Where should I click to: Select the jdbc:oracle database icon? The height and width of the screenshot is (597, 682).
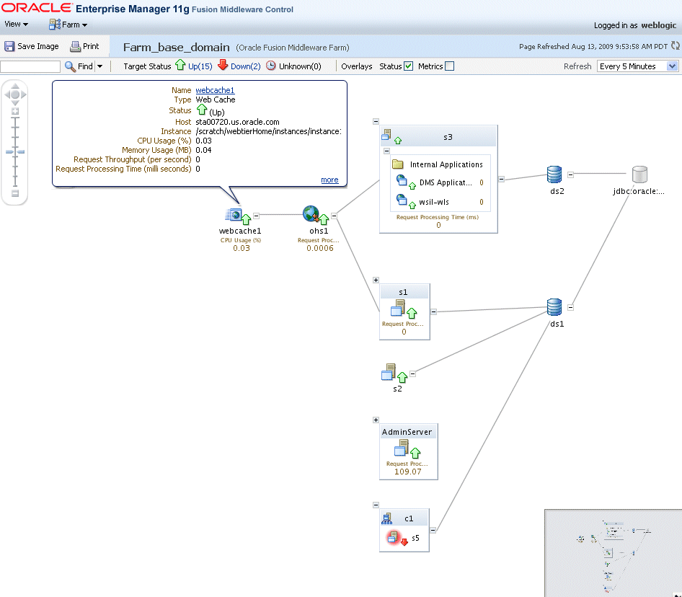639,174
